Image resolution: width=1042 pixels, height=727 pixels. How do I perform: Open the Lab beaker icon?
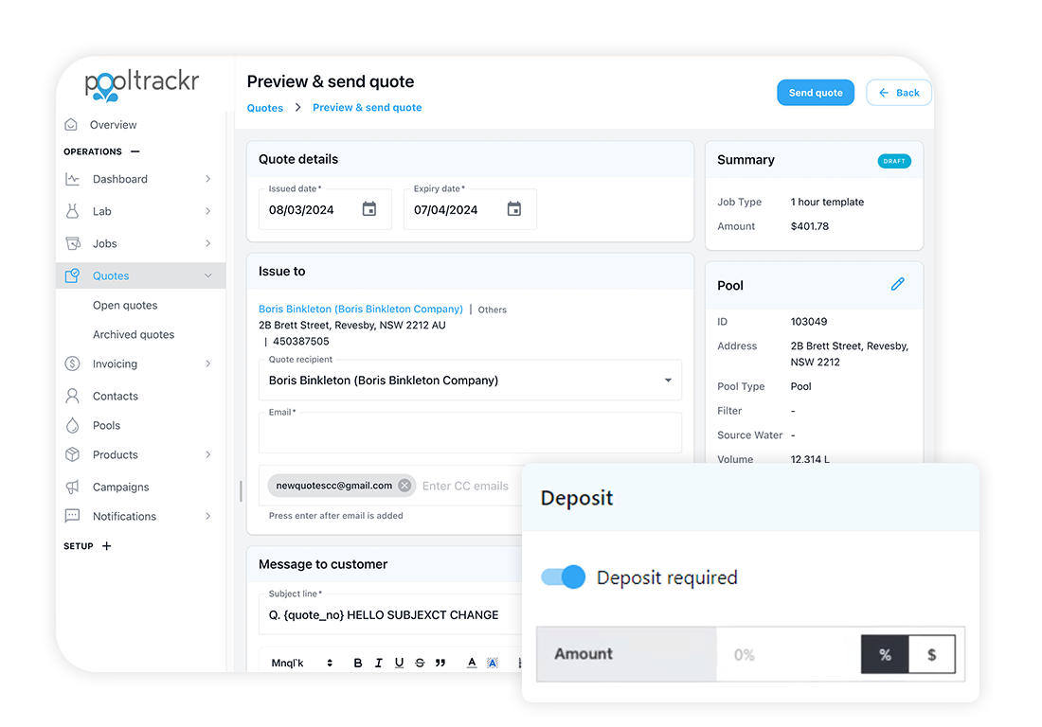[x=71, y=211]
